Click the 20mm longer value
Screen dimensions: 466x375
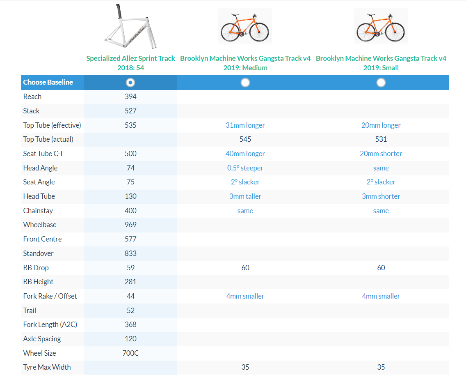pyautogui.click(x=381, y=125)
